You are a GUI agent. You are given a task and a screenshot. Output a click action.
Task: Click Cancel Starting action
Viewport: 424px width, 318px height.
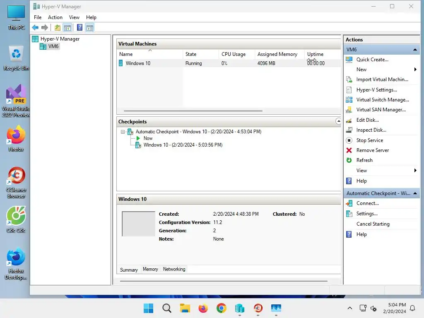[x=373, y=224]
